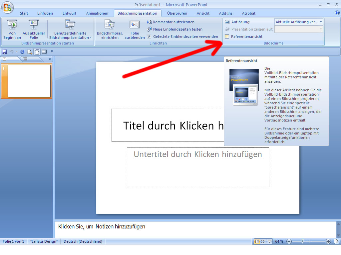Open the Überprüfen tab
Viewport: 341px width, 255px height.
pos(177,13)
